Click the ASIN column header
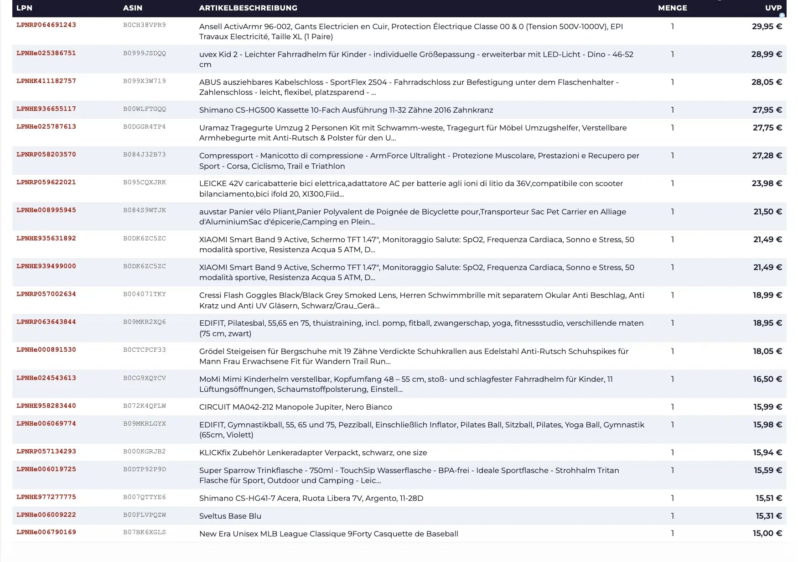Viewport: 798px width, 562px height. tap(133, 8)
